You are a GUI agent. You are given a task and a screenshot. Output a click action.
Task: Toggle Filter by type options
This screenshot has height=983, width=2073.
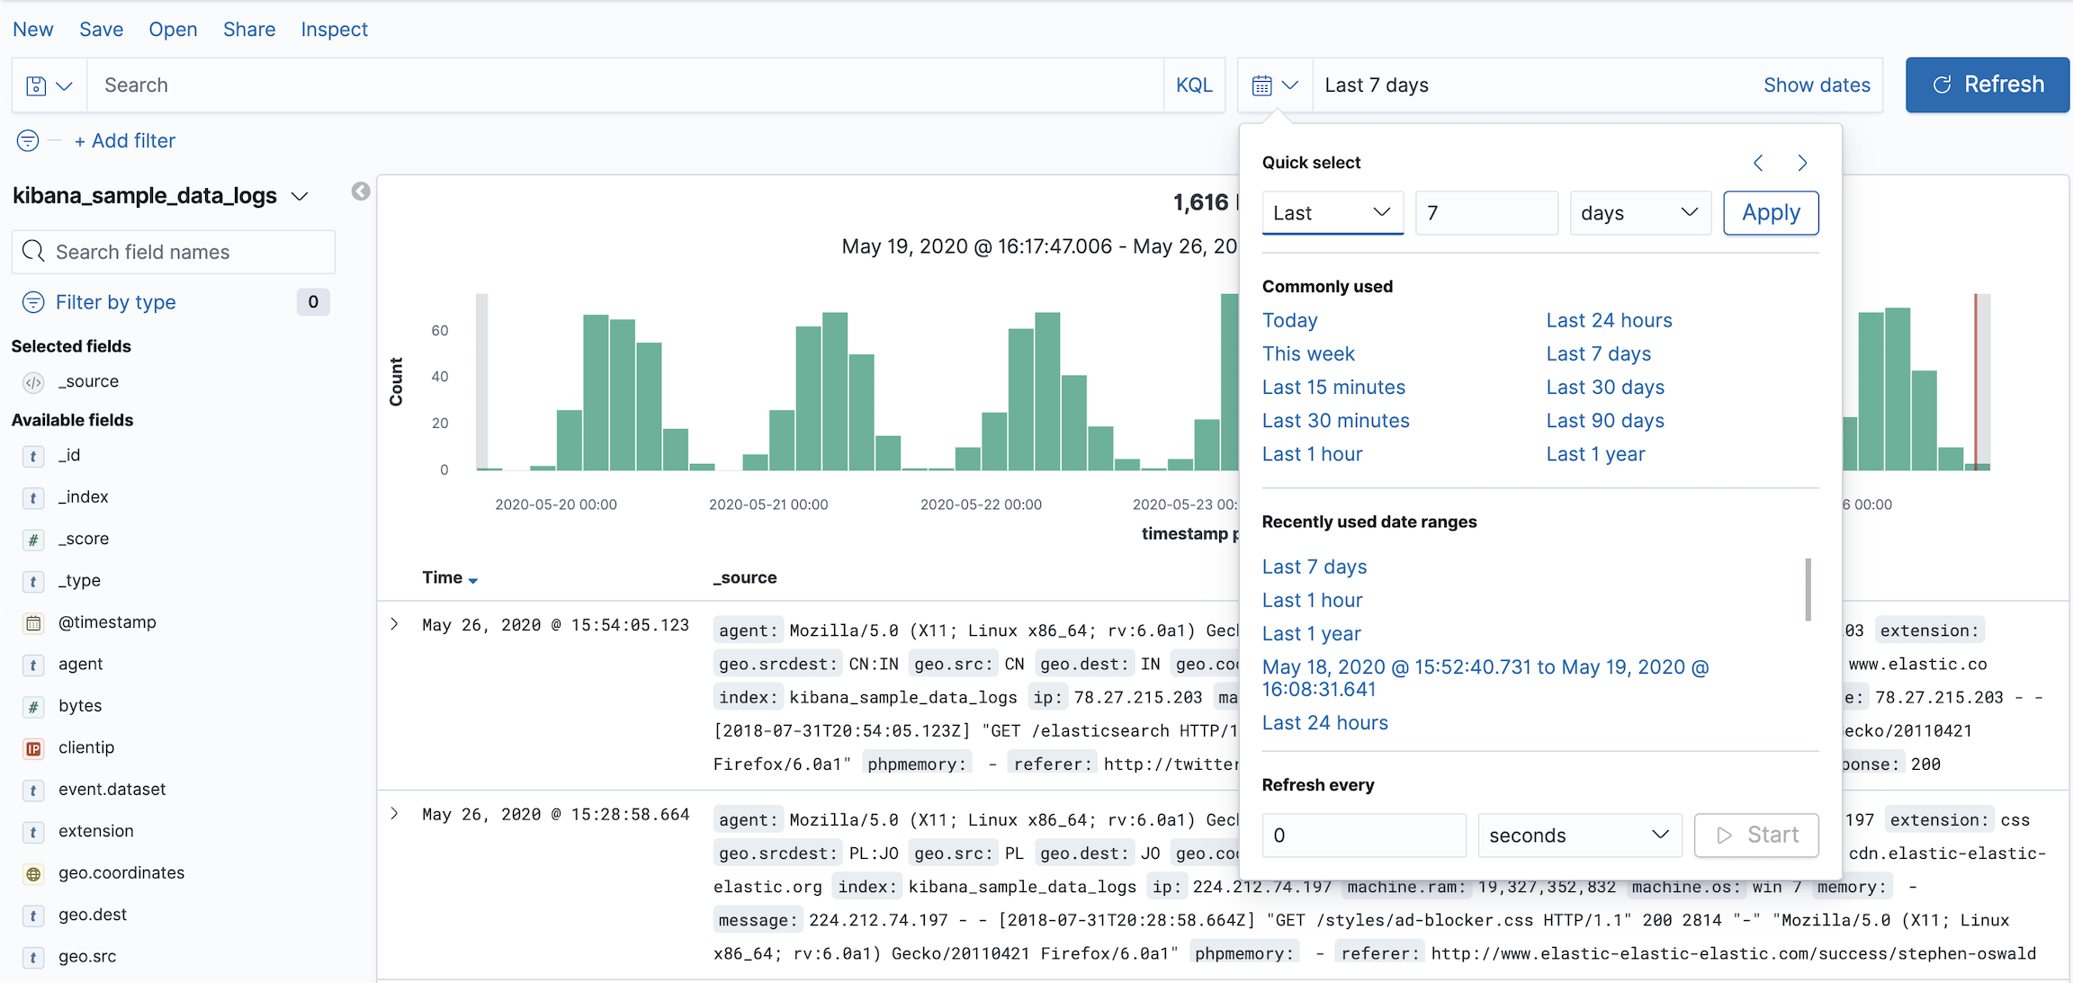coord(115,302)
